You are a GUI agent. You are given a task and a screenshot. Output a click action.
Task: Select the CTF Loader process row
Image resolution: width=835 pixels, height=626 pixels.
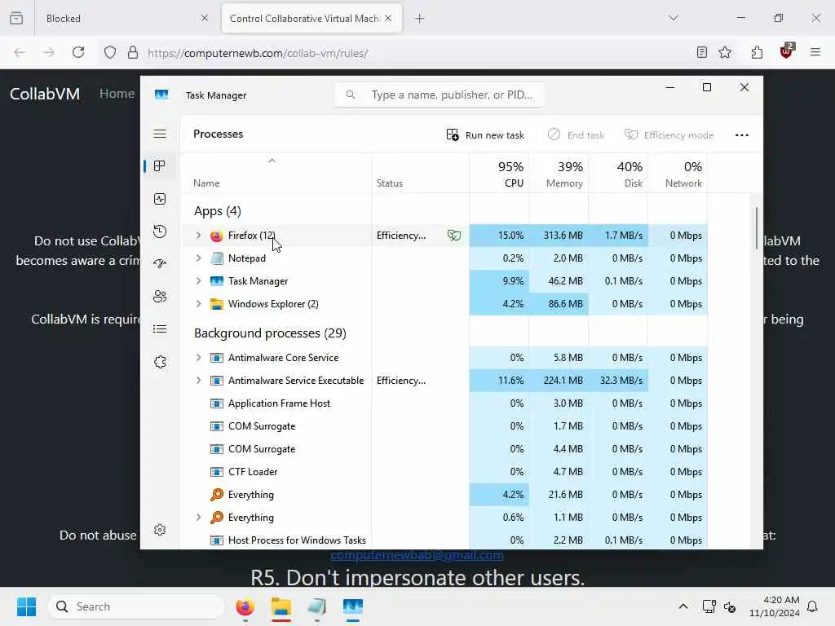444,472
